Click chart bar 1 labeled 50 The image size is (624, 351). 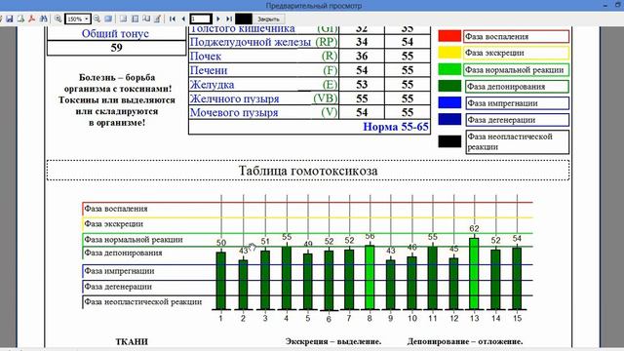click(221, 281)
